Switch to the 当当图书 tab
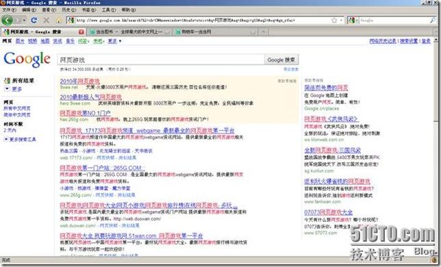This screenshot has width=441, height=267. coord(129,31)
